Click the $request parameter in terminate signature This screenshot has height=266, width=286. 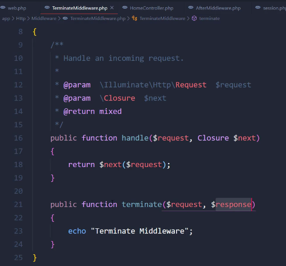(184, 205)
